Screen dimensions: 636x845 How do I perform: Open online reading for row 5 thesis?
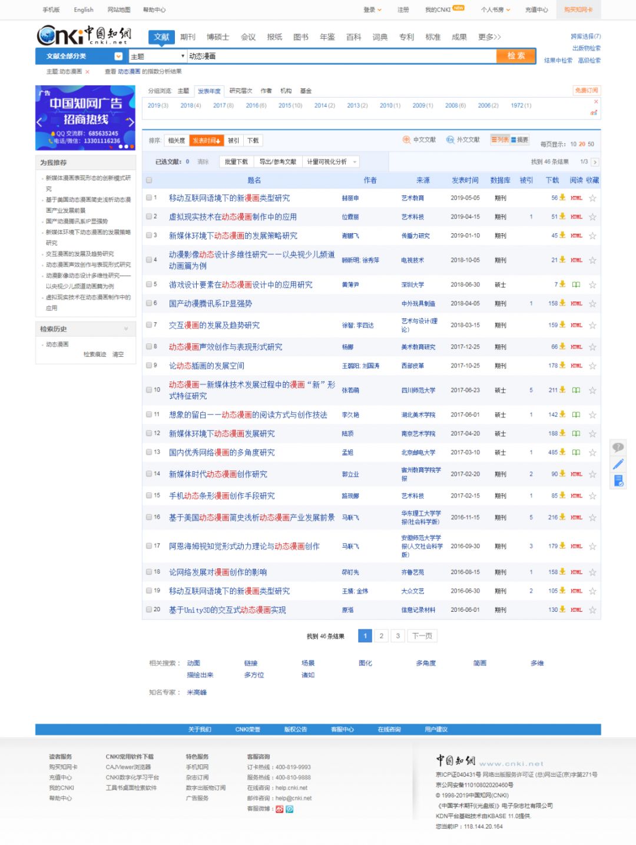pos(576,284)
